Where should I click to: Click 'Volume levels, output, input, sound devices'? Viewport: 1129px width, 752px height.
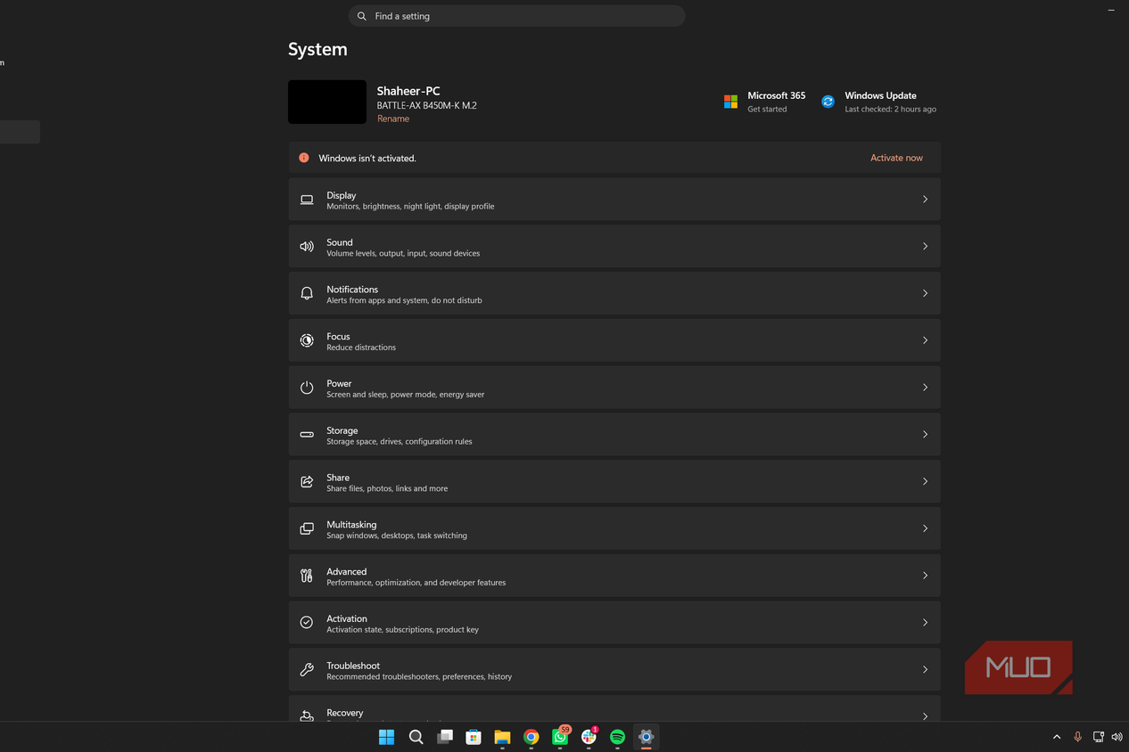pyautogui.click(x=403, y=254)
